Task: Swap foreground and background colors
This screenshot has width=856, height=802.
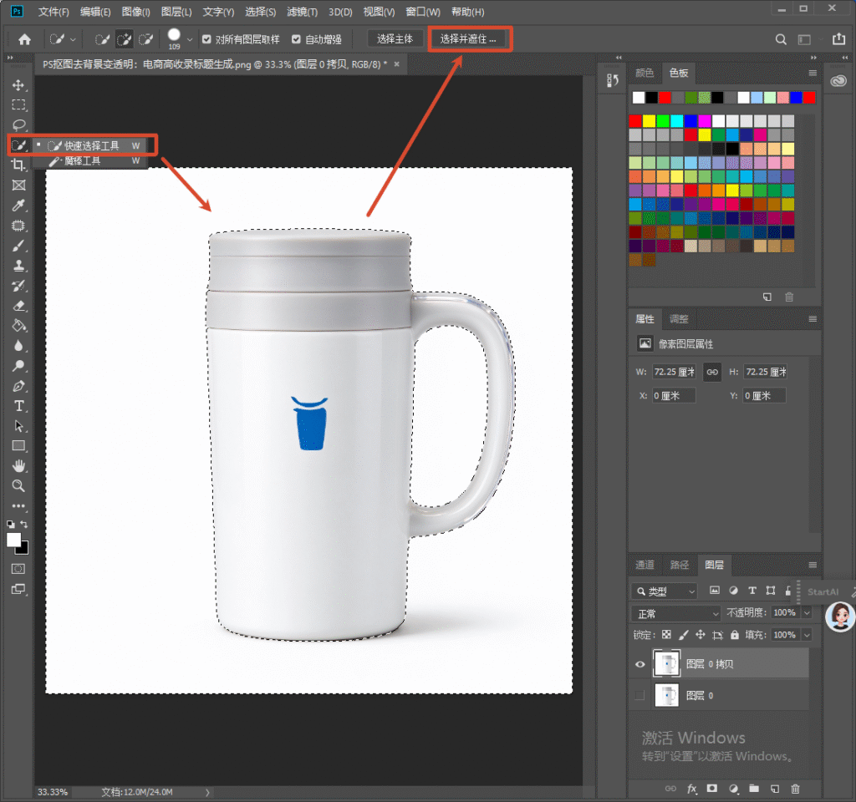Action: (x=24, y=524)
